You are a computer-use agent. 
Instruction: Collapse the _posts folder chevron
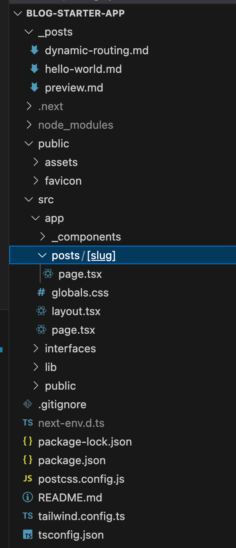(29, 32)
